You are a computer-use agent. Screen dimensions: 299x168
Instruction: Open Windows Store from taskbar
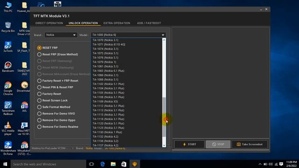click(x=124, y=164)
